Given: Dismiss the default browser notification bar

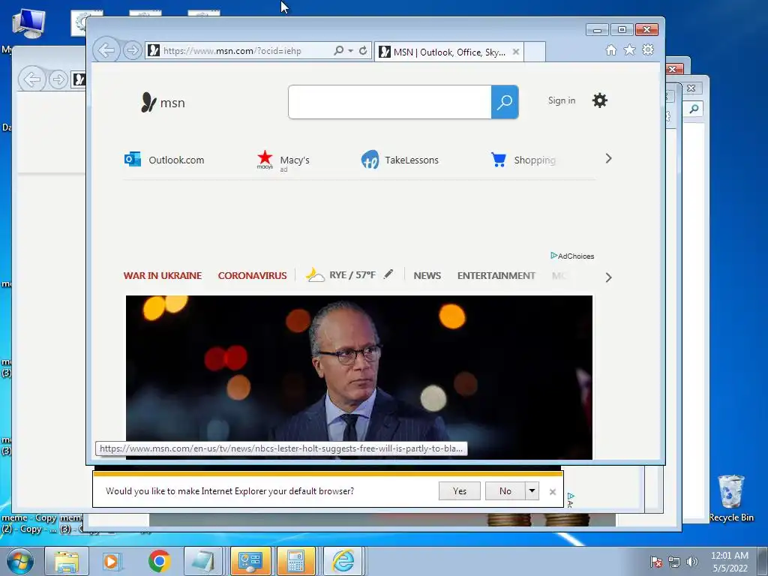Looking at the screenshot, I should point(553,492).
